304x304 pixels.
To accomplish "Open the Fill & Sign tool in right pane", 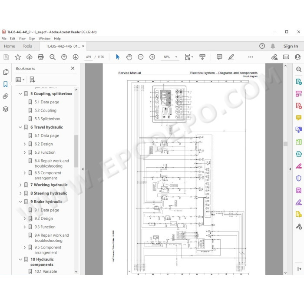I will (x=299, y=203).
